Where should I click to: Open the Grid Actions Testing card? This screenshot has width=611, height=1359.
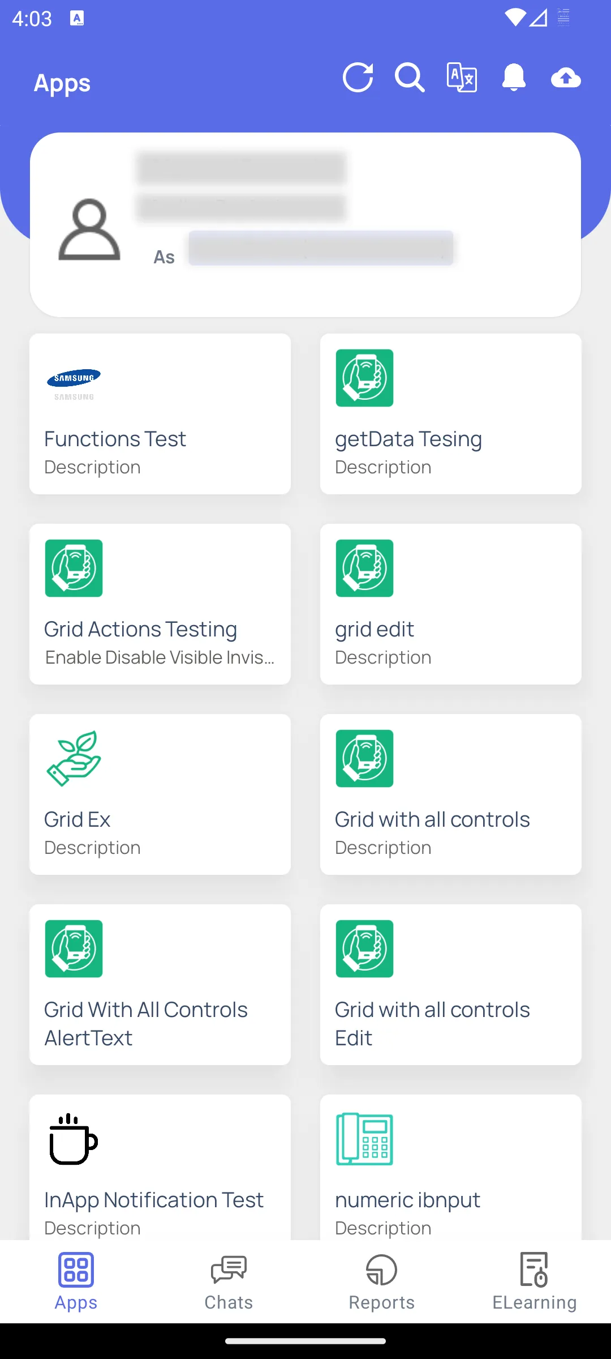(x=160, y=604)
